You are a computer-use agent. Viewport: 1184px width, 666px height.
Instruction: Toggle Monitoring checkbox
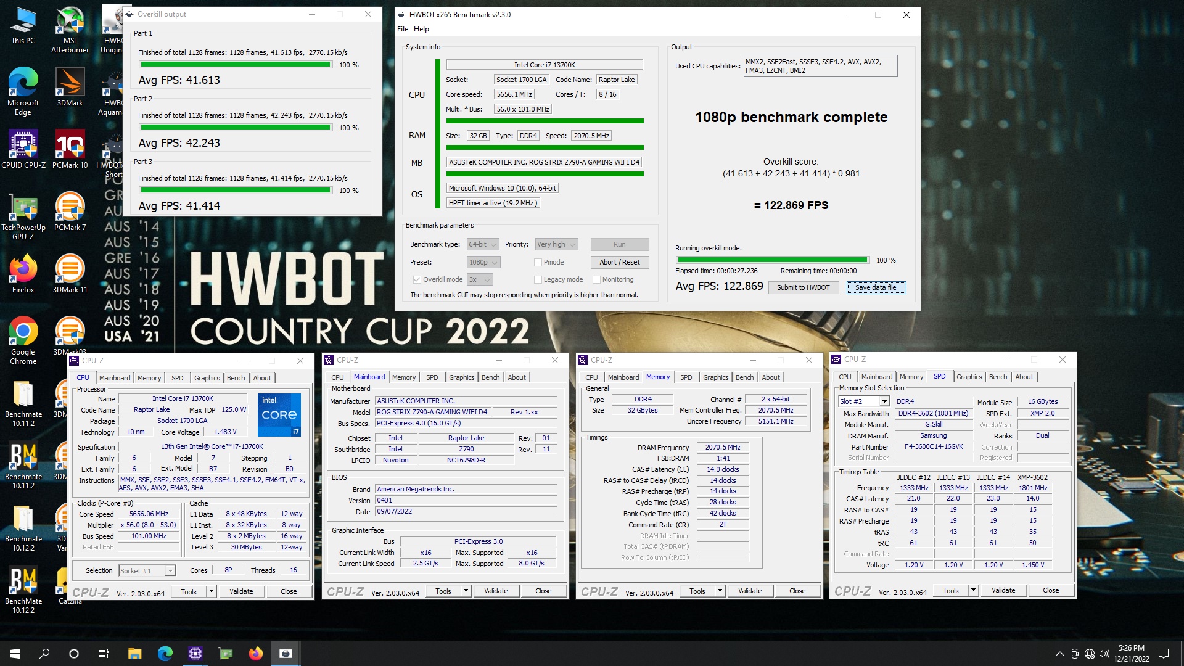596,279
